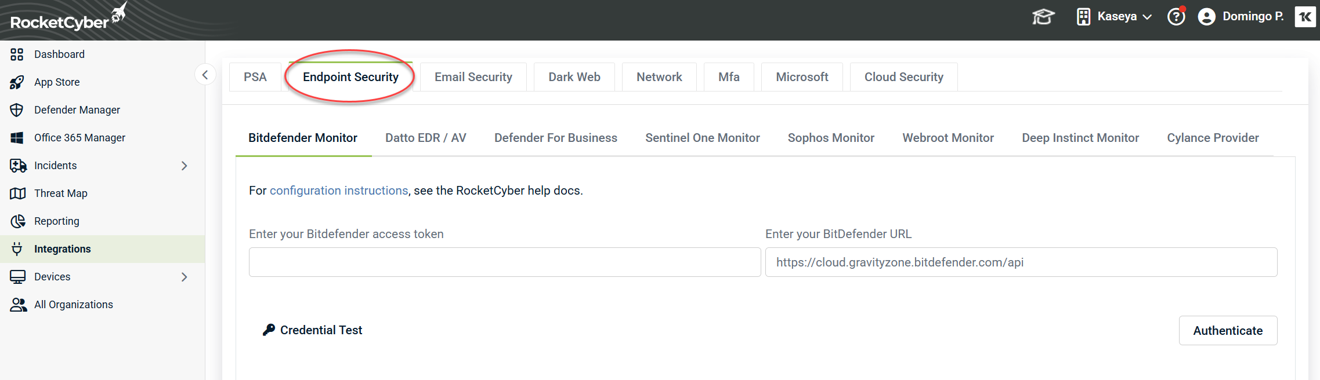
Task: Click the App Store rocket icon
Action: [17, 82]
